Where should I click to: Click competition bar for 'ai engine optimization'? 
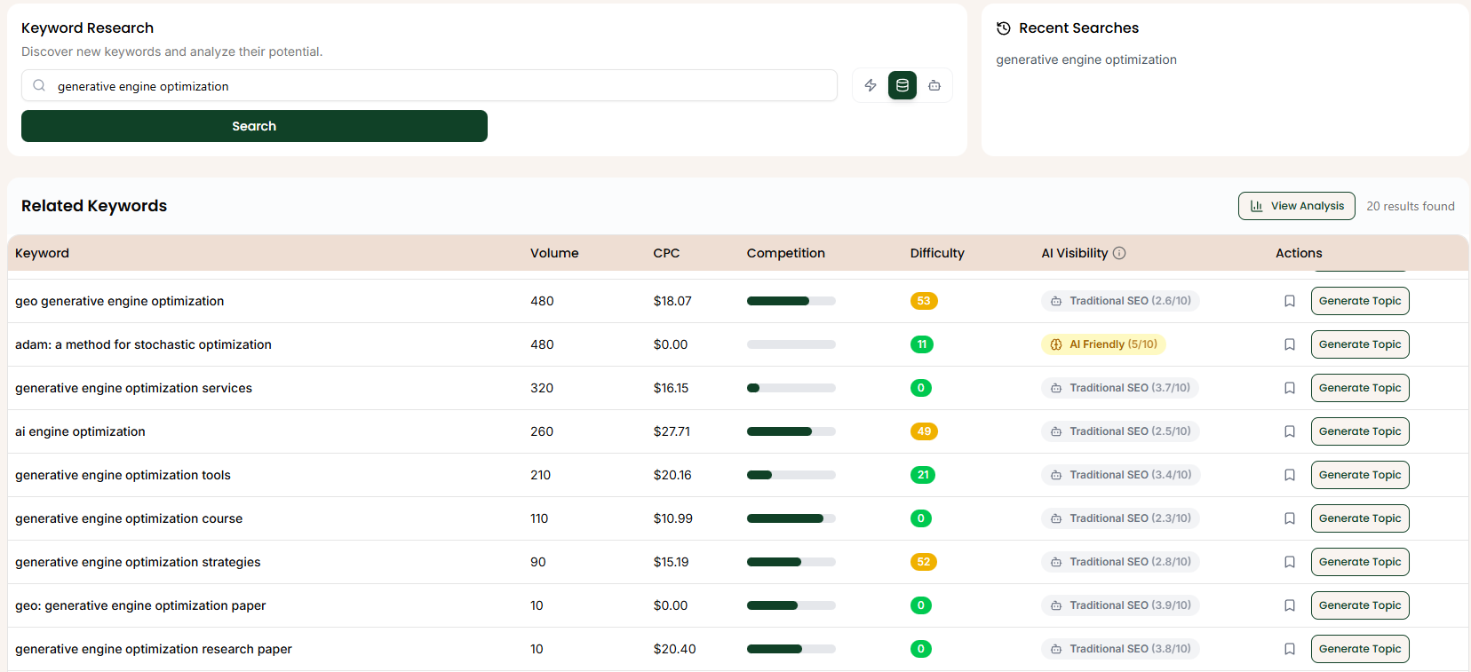(x=791, y=431)
